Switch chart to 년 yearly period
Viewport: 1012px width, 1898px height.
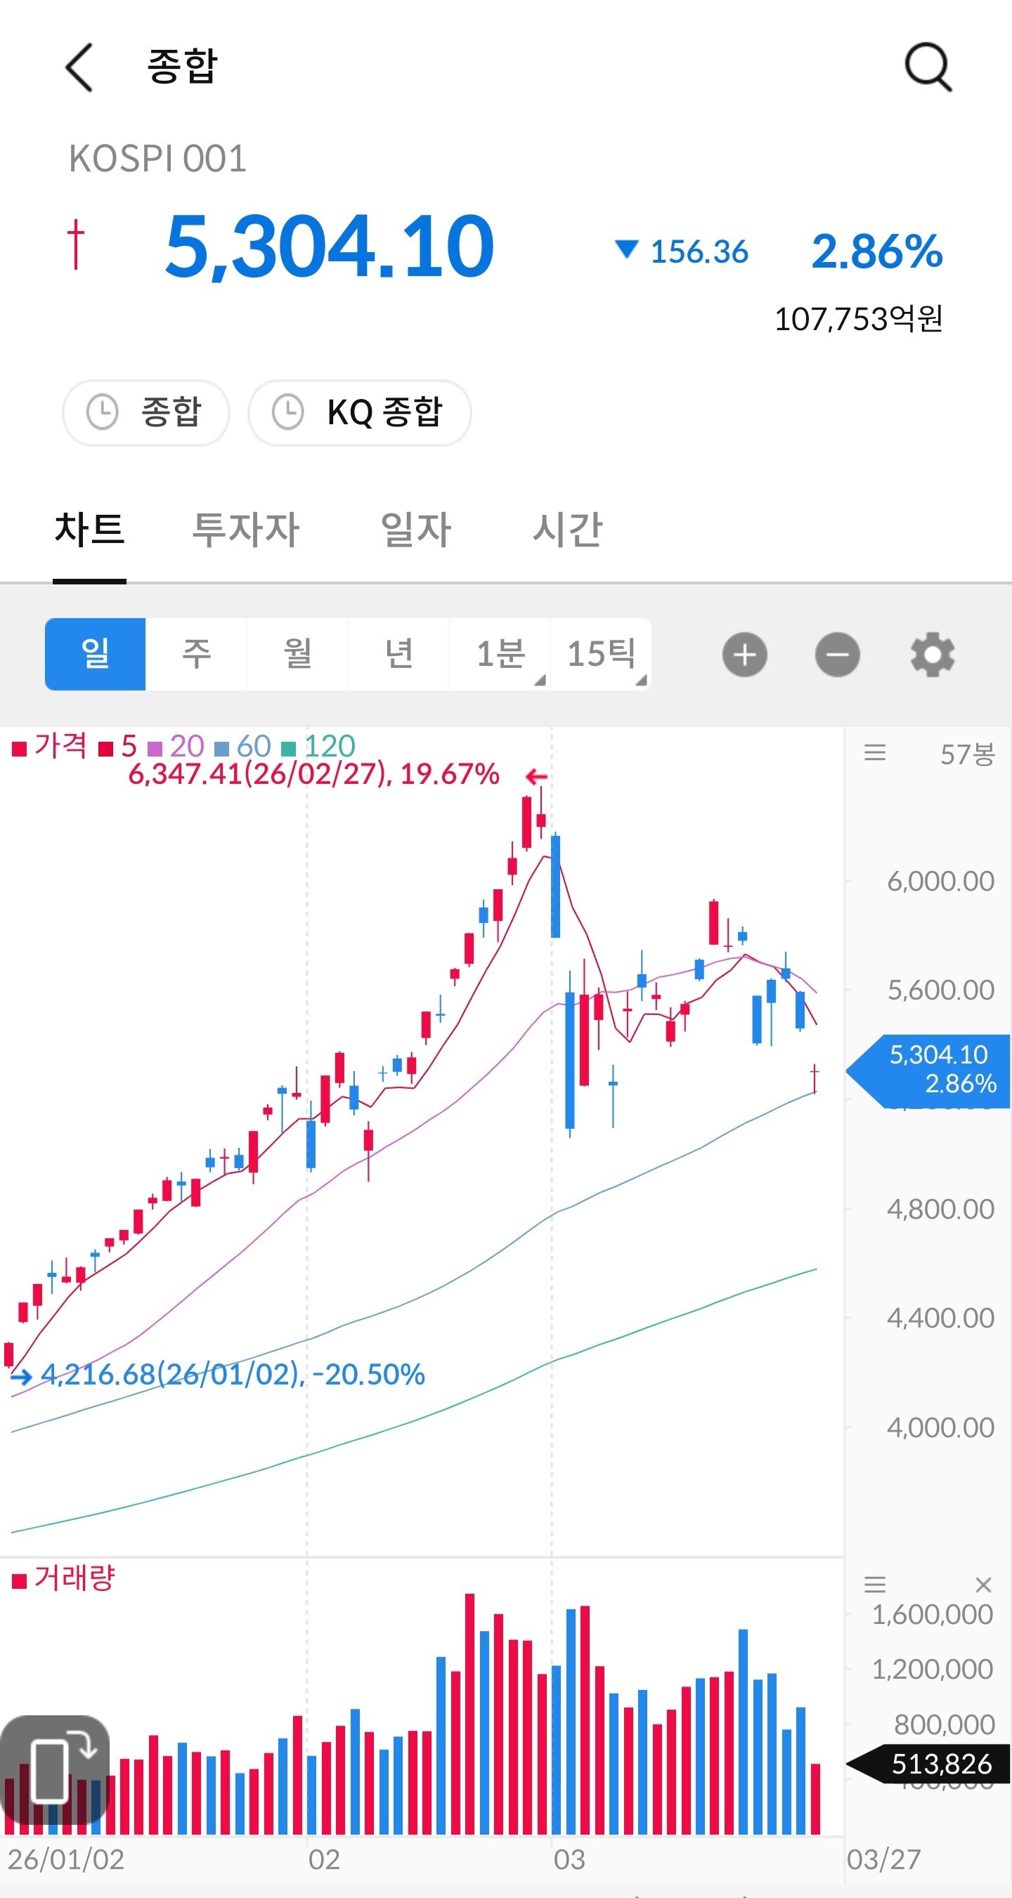[x=398, y=654]
